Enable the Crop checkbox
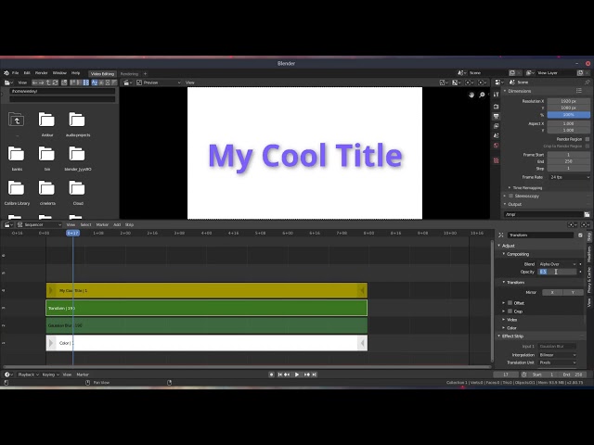Screen dimensions: 594x445 pyautogui.click(x=510, y=311)
